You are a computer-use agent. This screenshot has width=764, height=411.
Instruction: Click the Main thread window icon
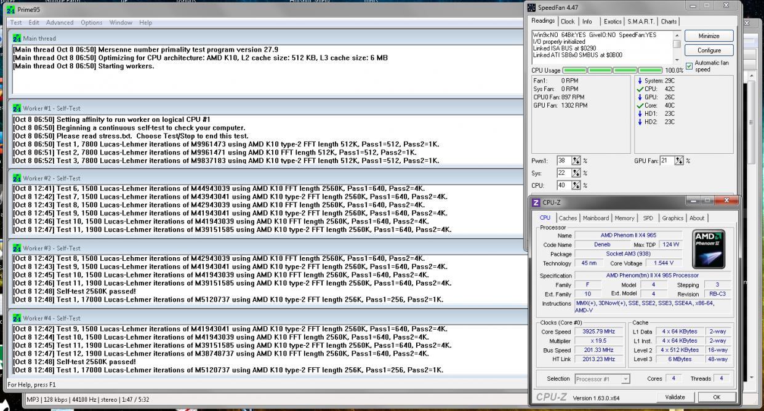tap(17, 39)
